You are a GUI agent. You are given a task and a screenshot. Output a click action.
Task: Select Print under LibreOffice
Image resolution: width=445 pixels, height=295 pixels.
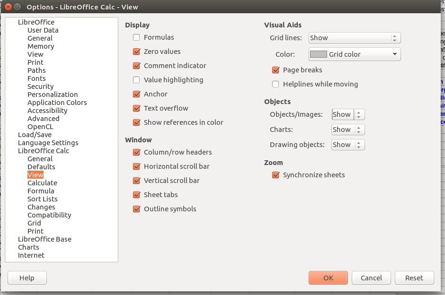click(x=36, y=62)
